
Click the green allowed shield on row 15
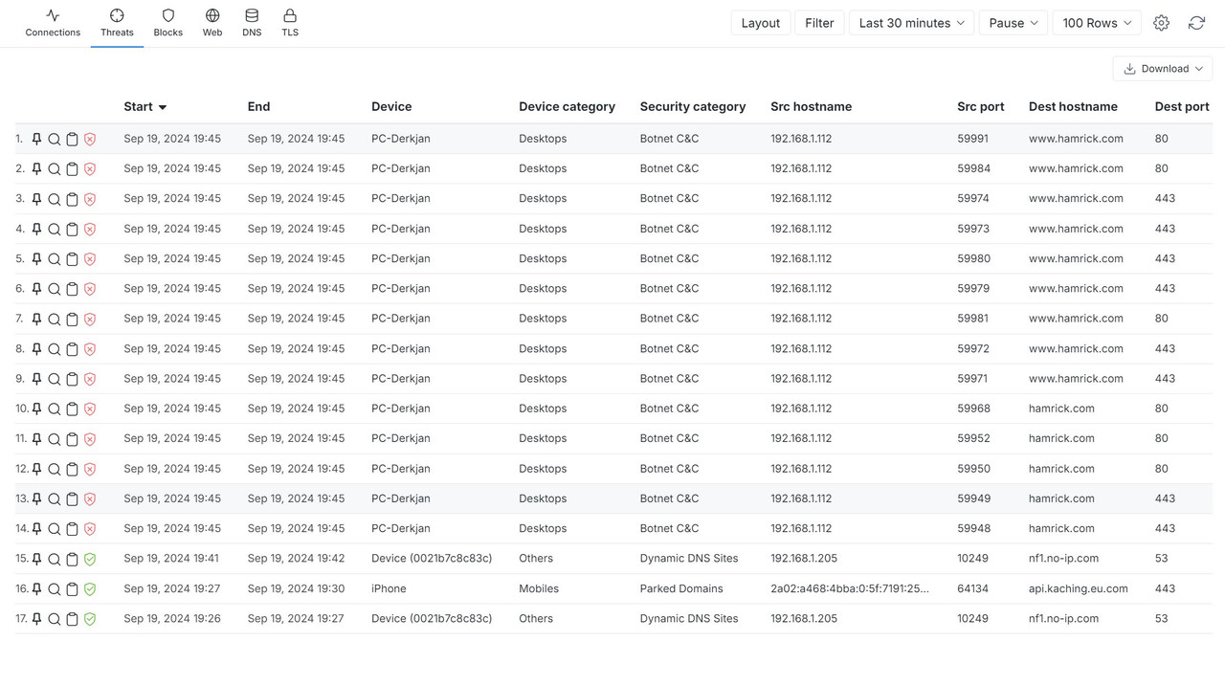pos(90,559)
